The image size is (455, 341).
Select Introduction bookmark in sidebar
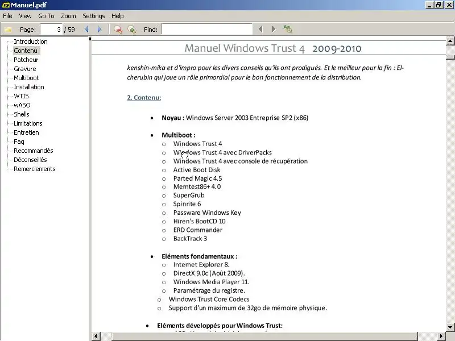[31, 41]
